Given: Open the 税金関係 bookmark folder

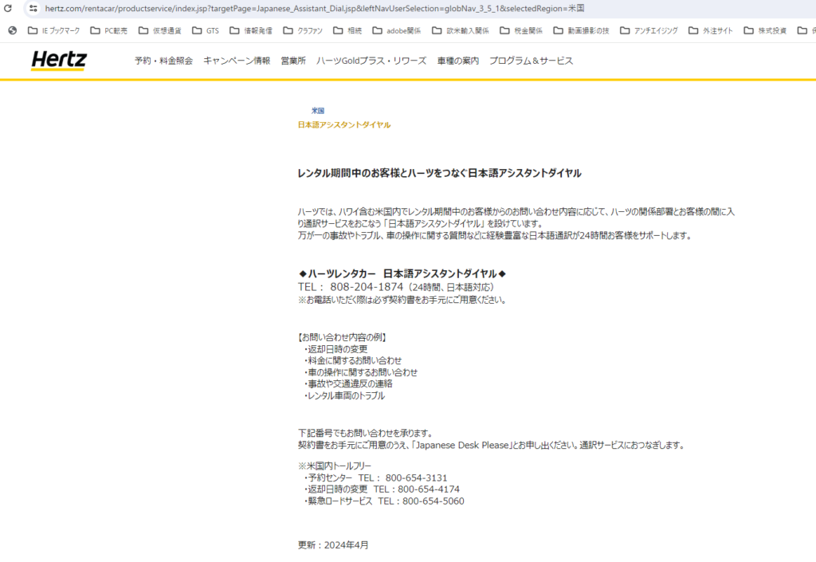Looking at the screenshot, I should coord(521,31).
